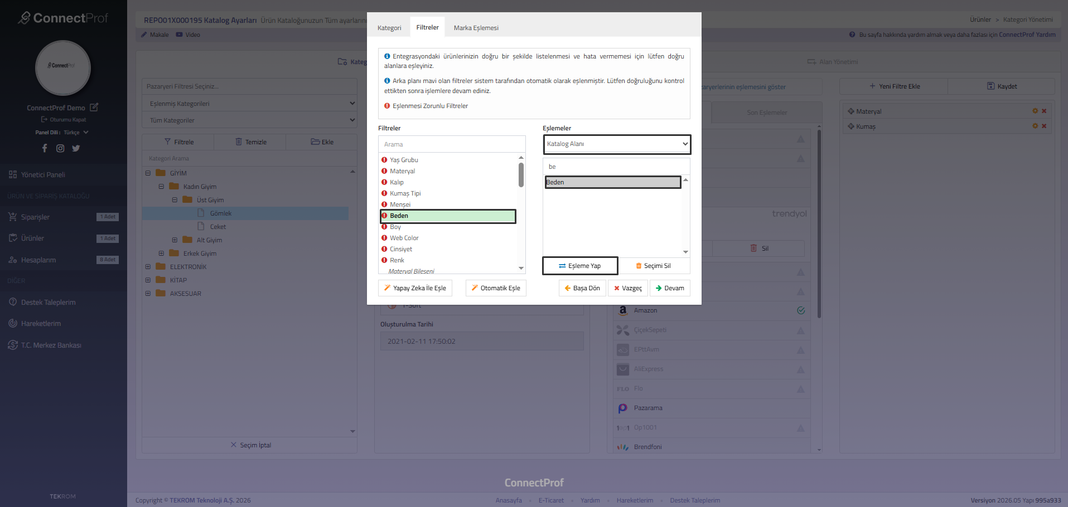Open Siparişler in sidebar
Viewport: 1068px width, 507px height.
coord(64,217)
